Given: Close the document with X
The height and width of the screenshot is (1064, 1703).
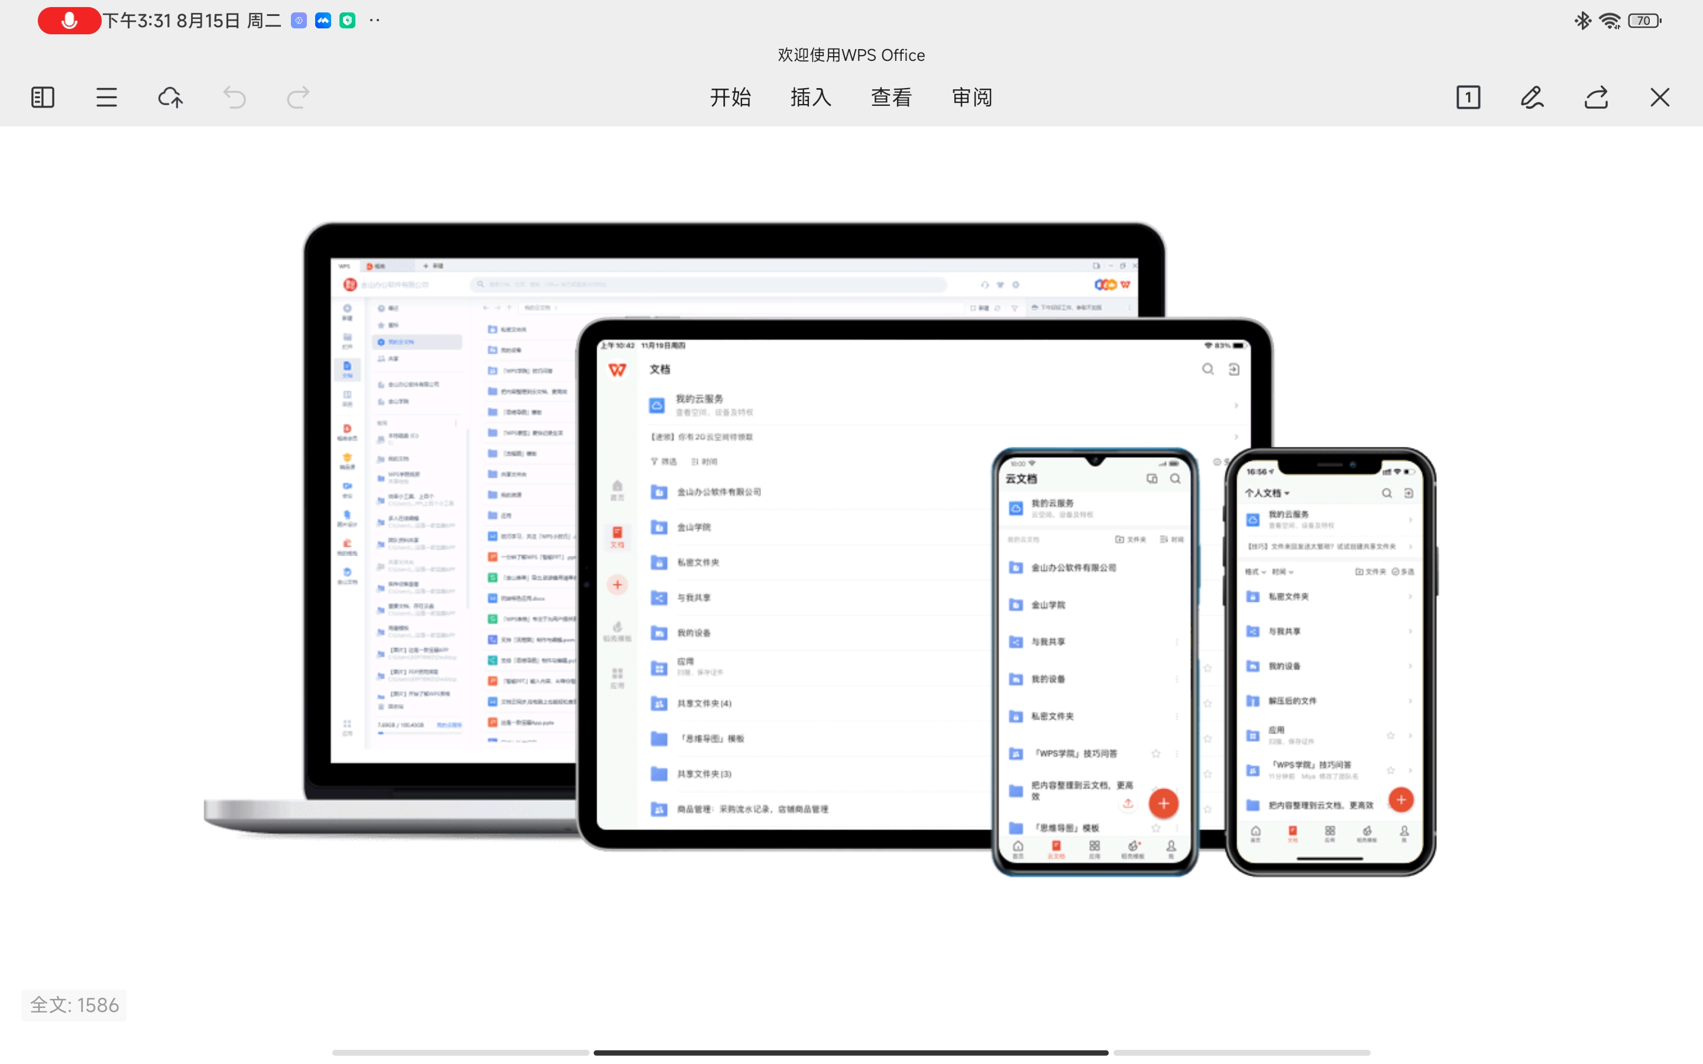Looking at the screenshot, I should [1660, 97].
